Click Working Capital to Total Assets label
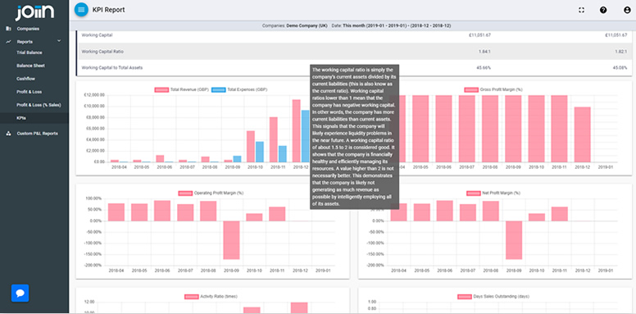Image resolution: width=636 pixels, height=314 pixels. (x=112, y=68)
